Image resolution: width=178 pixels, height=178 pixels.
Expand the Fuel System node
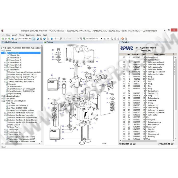pos(2,98)
